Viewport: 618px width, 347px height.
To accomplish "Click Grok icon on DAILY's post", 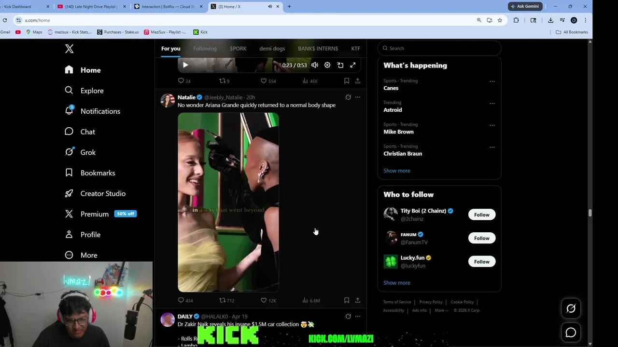I will (x=348, y=317).
